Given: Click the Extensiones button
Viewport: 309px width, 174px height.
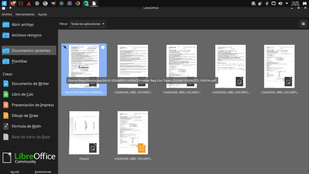Looking at the screenshot, I should tap(43, 172).
